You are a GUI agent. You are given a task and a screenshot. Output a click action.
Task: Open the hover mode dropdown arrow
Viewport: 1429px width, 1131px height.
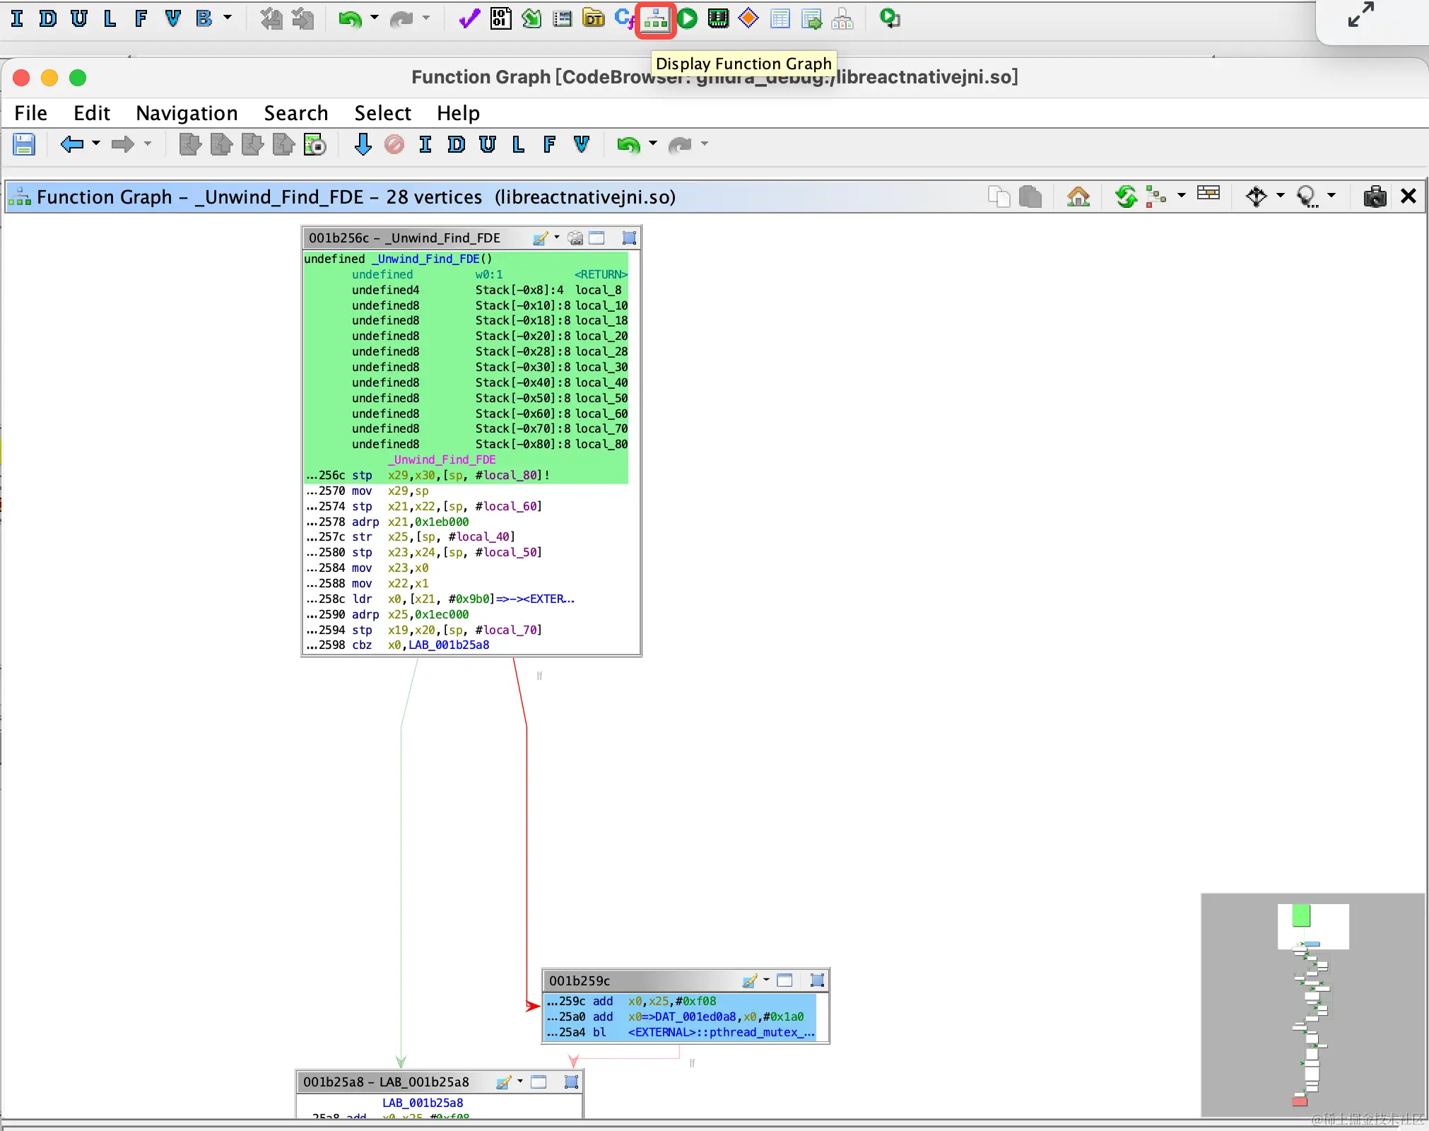[1280, 196]
